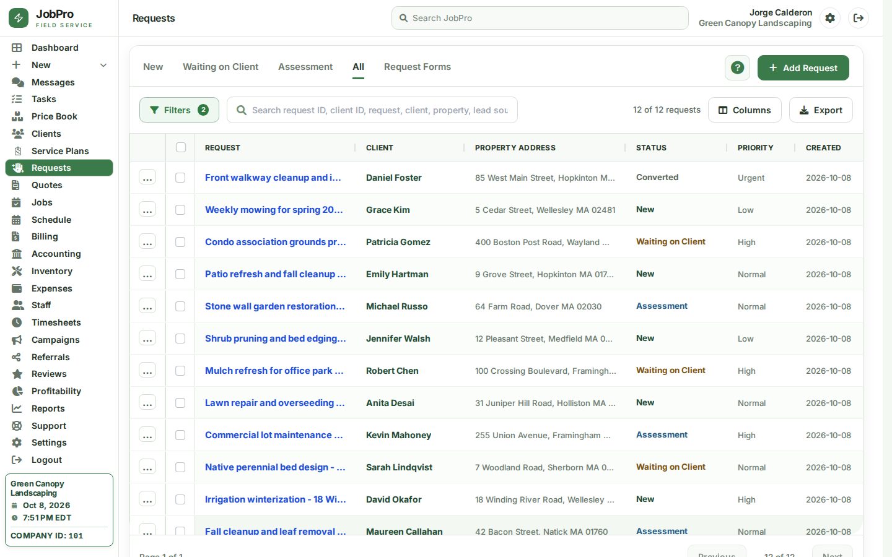
Task: Check the Robert Chen request row
Action: tap(180, 371)
